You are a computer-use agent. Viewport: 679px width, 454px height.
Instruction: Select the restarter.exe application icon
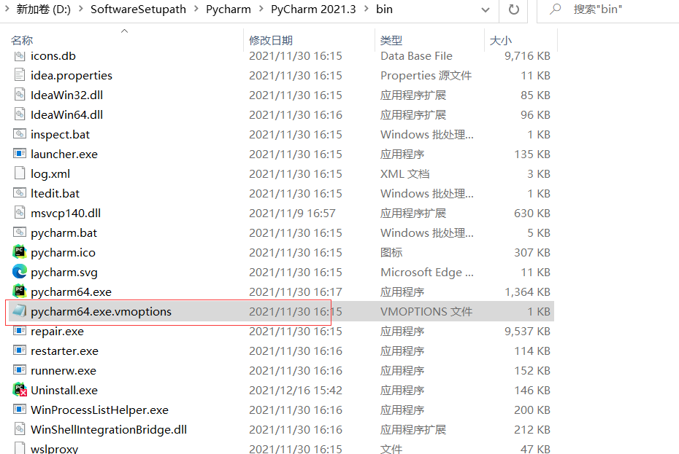coord(20,351)
